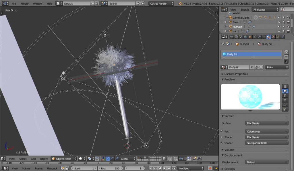294x171 pixels.
Task: Click the Transparent BSDF shader field
Action: click(266, 143)
